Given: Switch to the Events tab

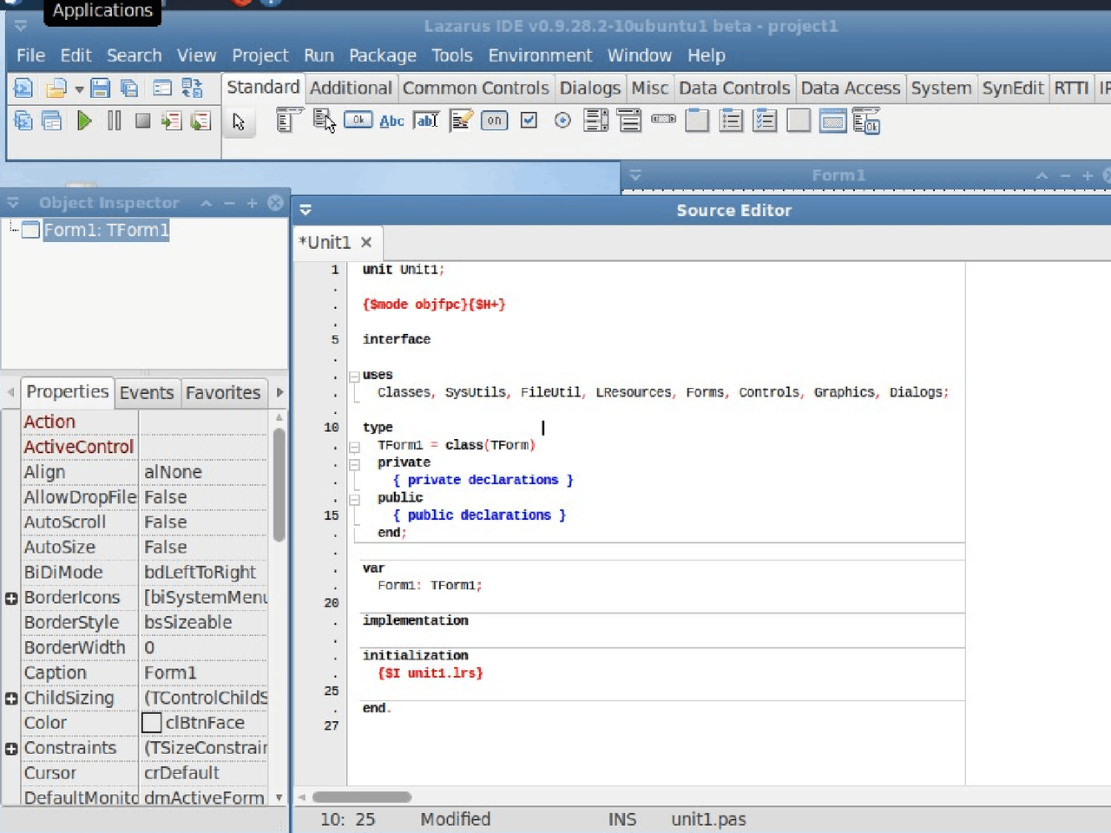Looking at the screenshot, I should click(146, 393).
